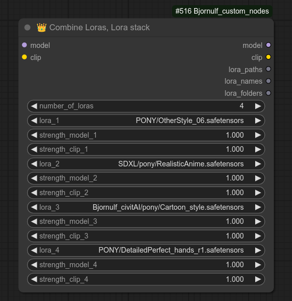
Task: Decrease strength_model_2 with left arrow
Action: click(x=34, y=178)
